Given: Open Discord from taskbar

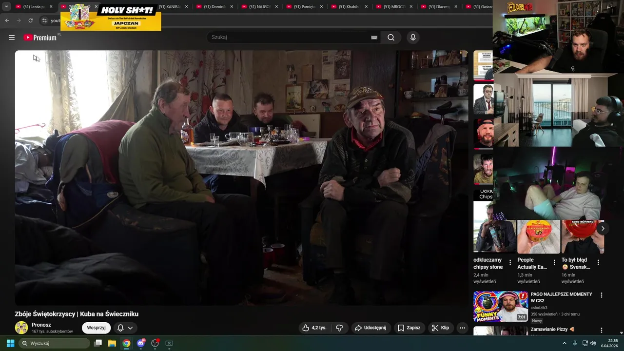Looking at the screenshot, I should (x=141, y=343).
